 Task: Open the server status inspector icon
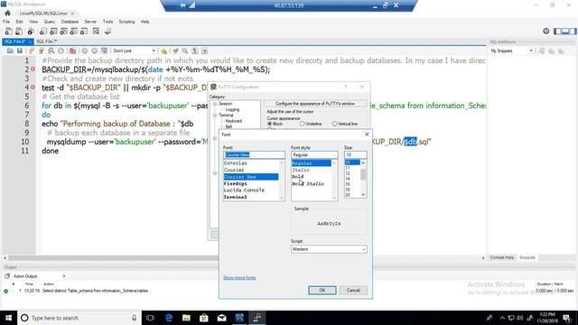pos(31,32)
